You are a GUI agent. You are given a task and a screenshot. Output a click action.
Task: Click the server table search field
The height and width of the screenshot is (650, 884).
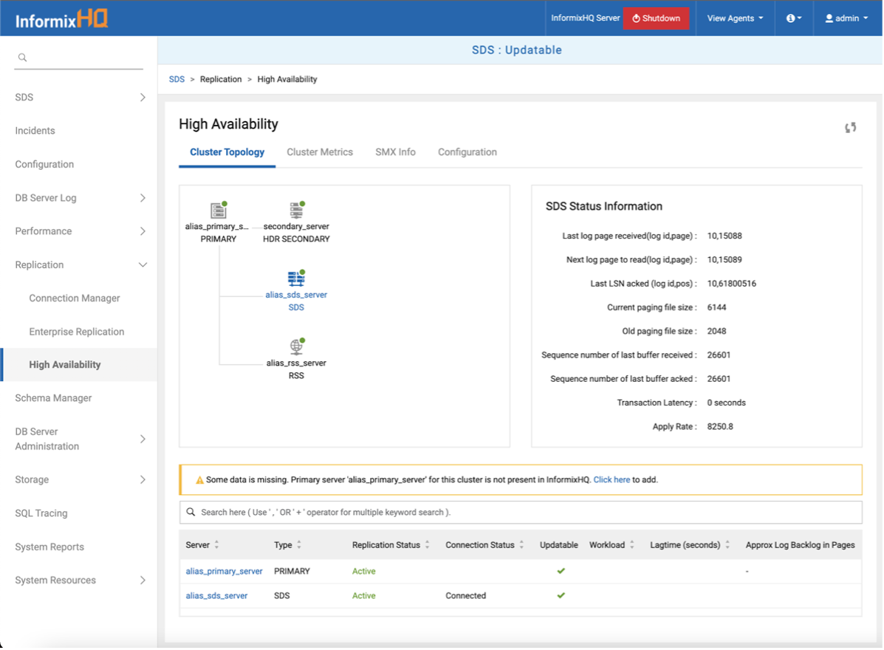point(520,512)
